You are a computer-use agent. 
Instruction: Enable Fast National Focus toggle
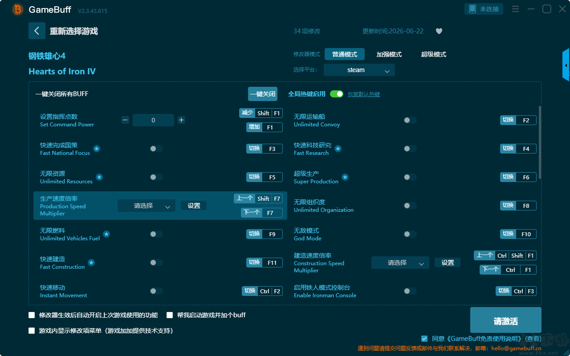(x=156, y=149)
